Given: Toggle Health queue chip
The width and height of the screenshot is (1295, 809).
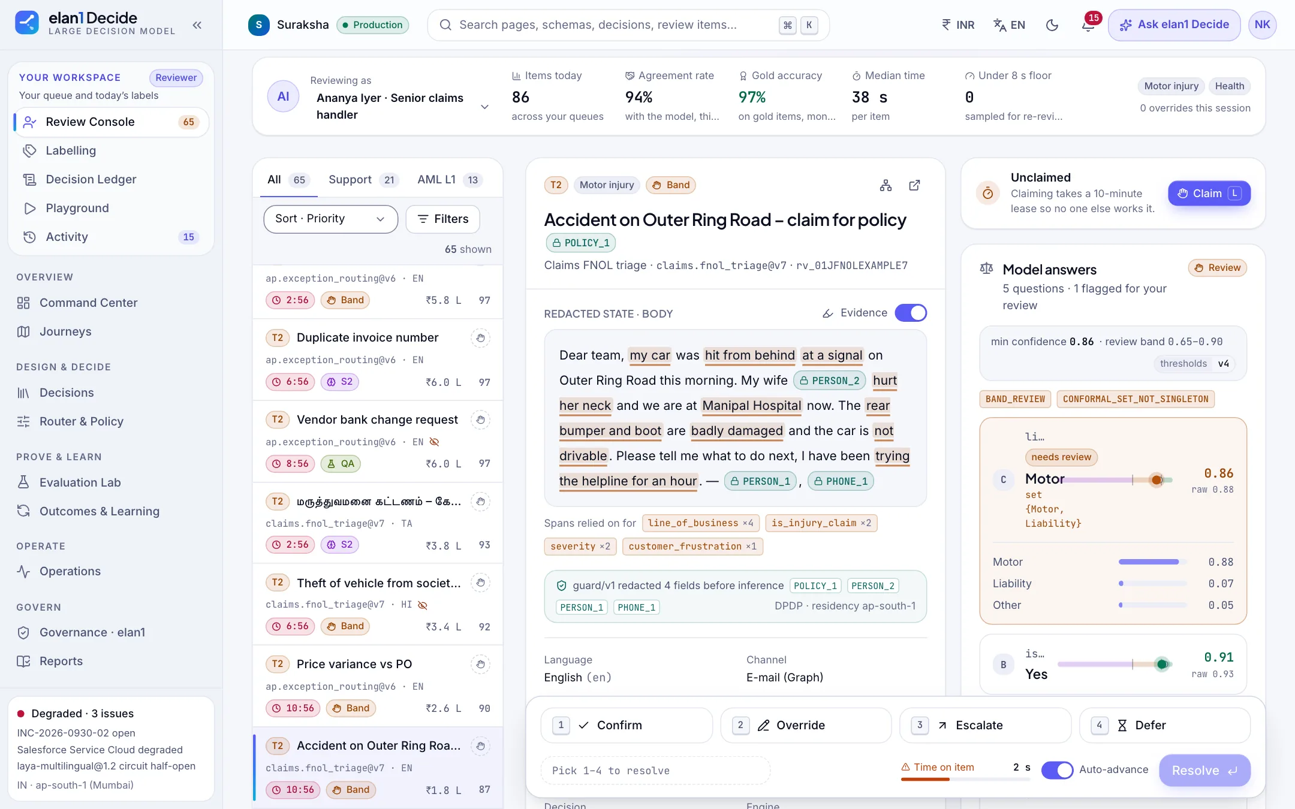Looking at the screenshot, I should tap(1229, 86).
